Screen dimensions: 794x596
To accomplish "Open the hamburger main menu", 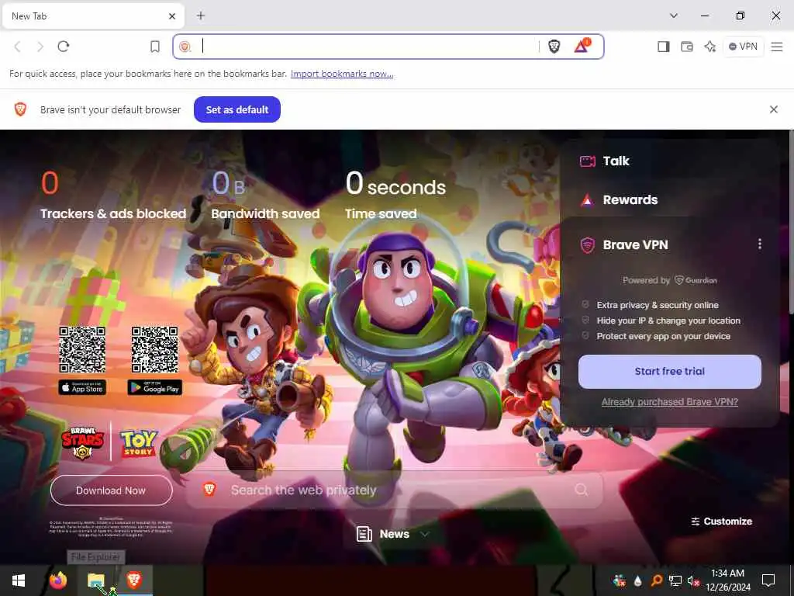I will pyautogui.click(x=776, y=47).
